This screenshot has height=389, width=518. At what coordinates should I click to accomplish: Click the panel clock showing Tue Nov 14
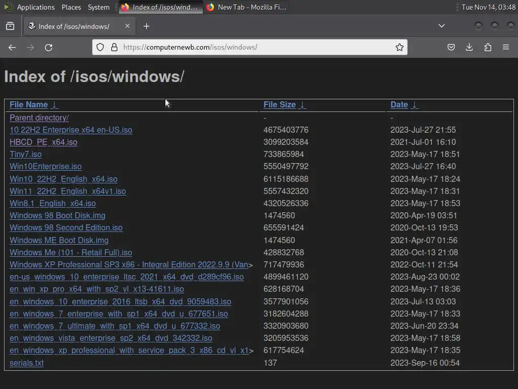pyautogui.click(x=488, y=7)
